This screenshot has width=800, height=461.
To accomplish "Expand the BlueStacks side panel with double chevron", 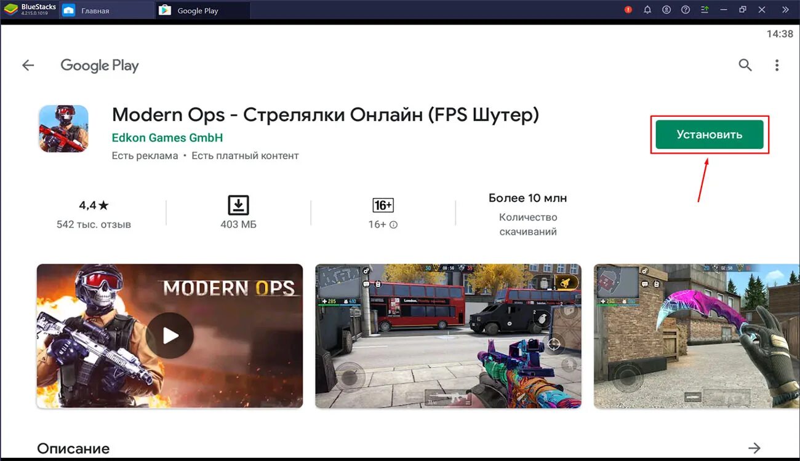I will [x=785, y=10].
